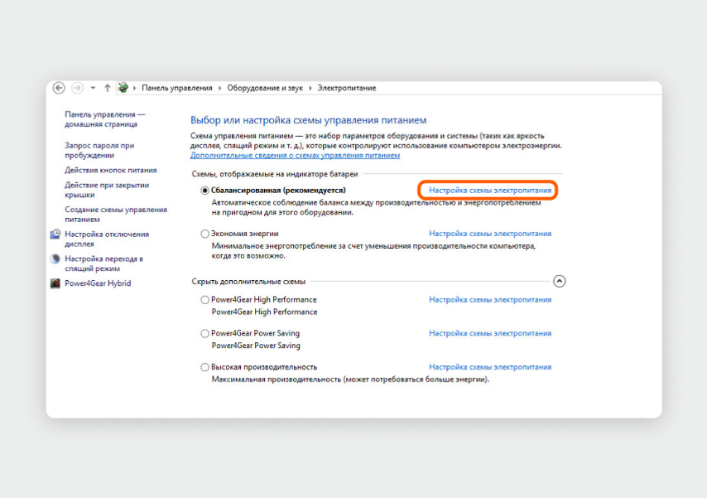The width and height of the screenshot is (707, 498).
Task: Open 'Создание схемы управления питанием'
Action: pyautogui.click(x=115, y=215)
